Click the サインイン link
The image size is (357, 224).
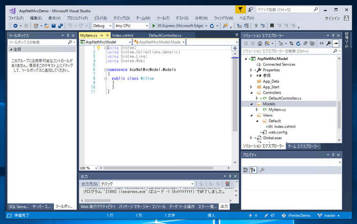[x=333, y=18]
